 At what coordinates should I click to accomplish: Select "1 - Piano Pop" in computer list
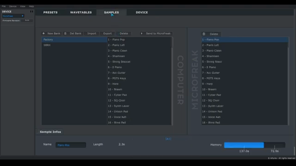[139, 40]
